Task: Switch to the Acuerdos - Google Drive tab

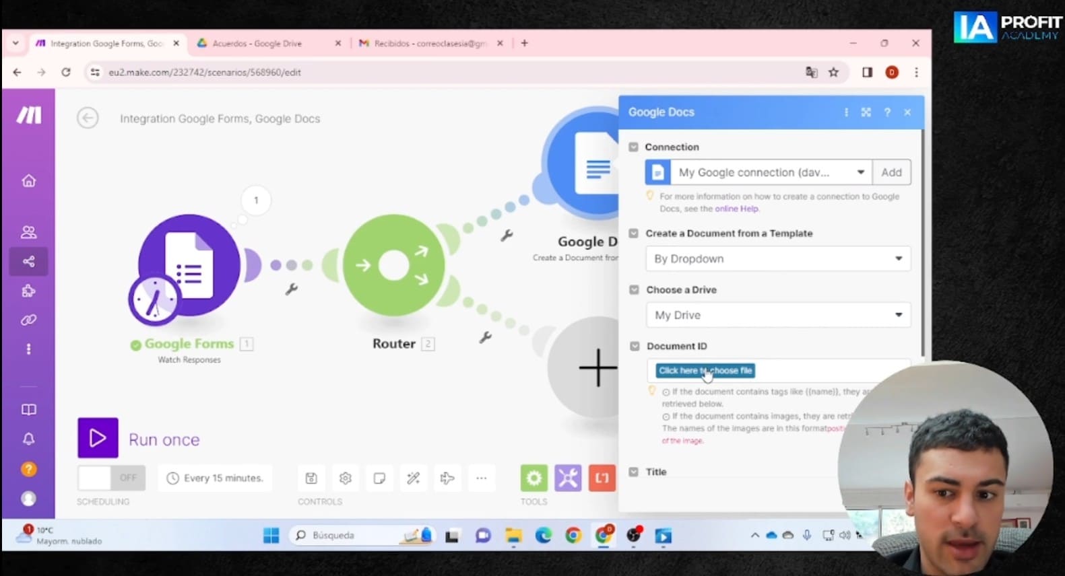Action: pos(269,43)
